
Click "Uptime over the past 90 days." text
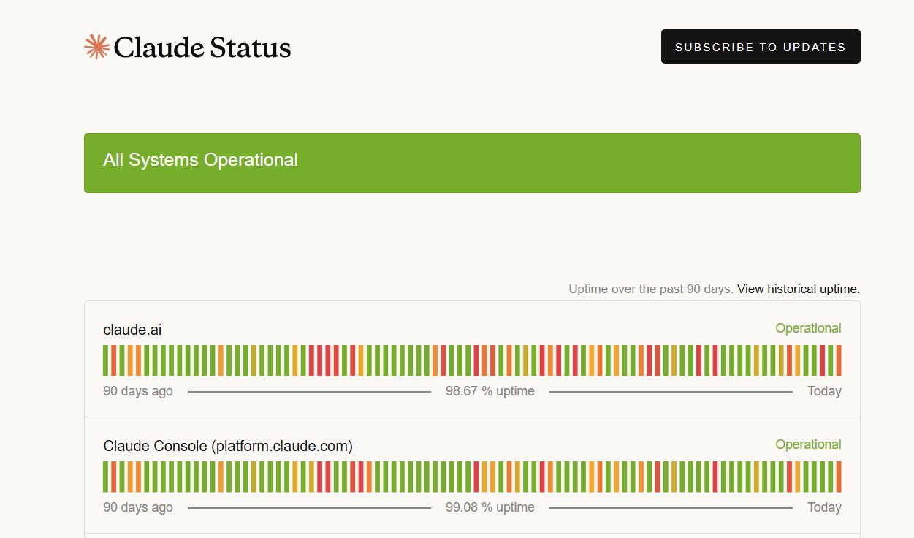tap(651, 289)
